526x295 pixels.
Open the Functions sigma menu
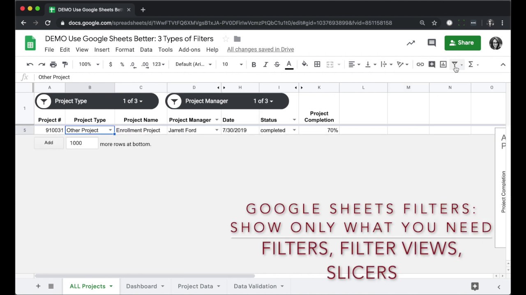[x=471, y=64]
